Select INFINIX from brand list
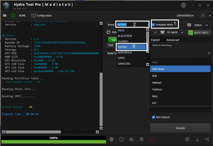This screenshot has height=146, width=213. coord(131,47)
